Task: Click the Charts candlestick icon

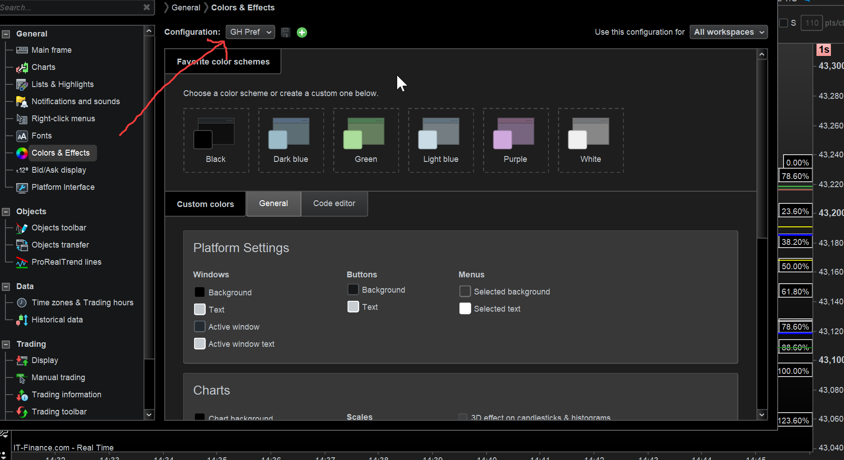Action: click(22, 67)
